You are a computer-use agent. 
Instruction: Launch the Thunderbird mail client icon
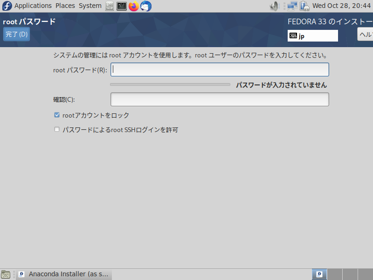146,6
